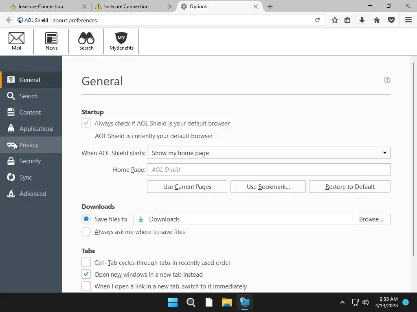The width and height of the screenshot is (417, 312).
Task: Select the Sync preferences category
Action: coord(31,177)
